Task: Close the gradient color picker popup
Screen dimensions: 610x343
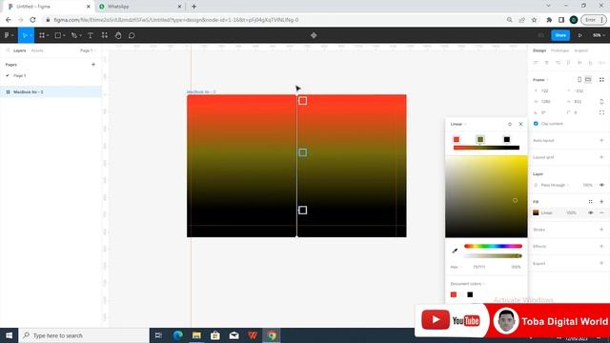Action: point(520,124)
